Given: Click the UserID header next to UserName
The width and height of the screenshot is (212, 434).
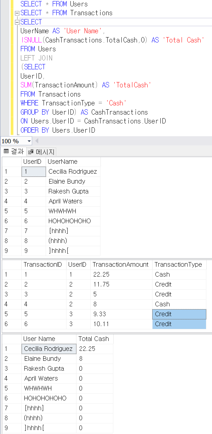Looking at the screenshot, I should tap(33, 162).
